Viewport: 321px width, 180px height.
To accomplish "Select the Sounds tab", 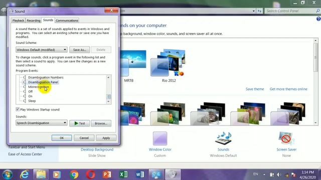I will tap(48, 20).
